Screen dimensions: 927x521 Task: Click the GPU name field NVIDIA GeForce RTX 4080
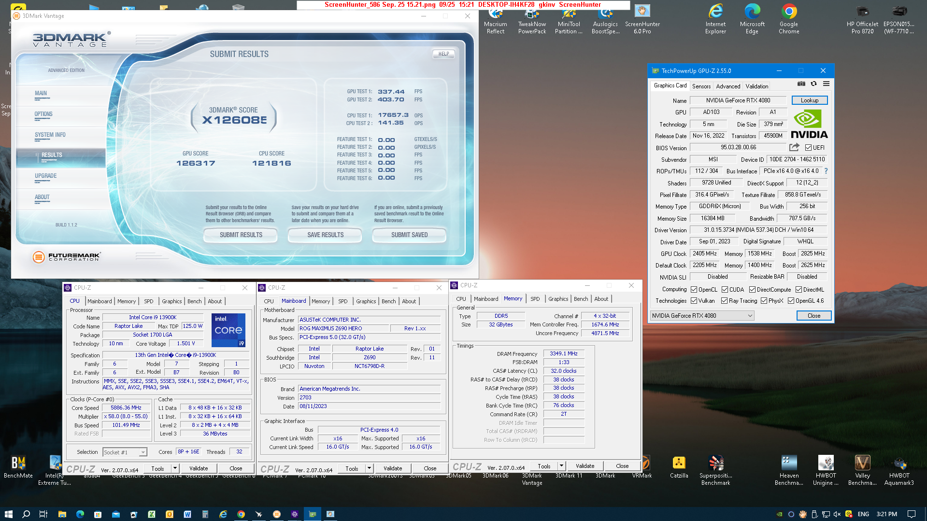(738, 100)
